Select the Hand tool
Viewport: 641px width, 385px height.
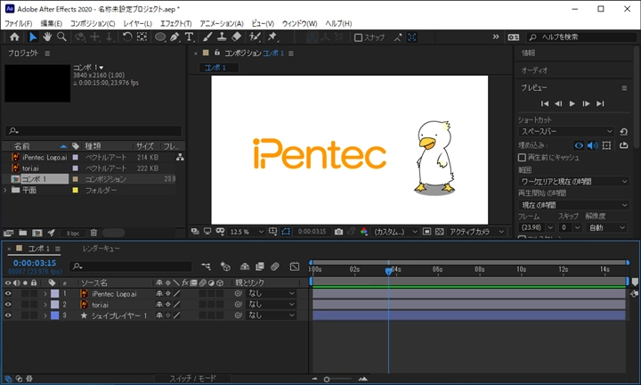pyautogui.click(x=47, y=37)
